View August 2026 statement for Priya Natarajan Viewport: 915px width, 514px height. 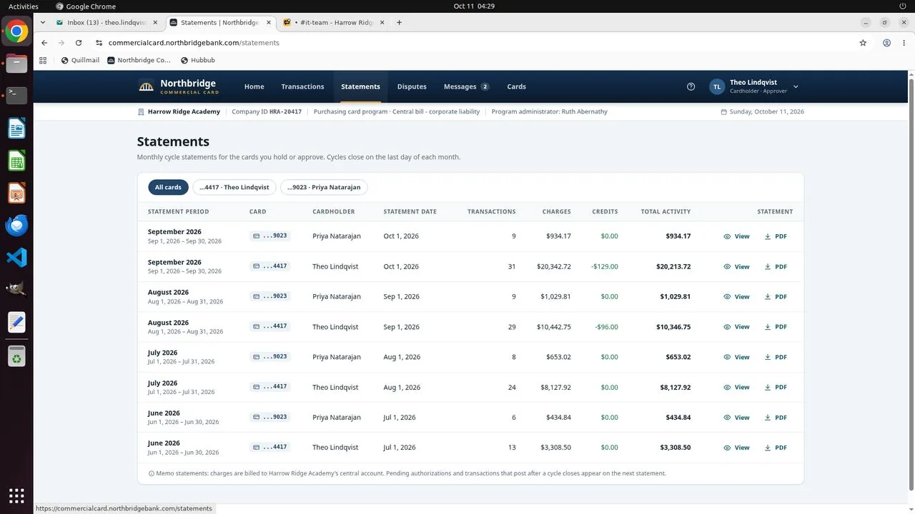736,296
